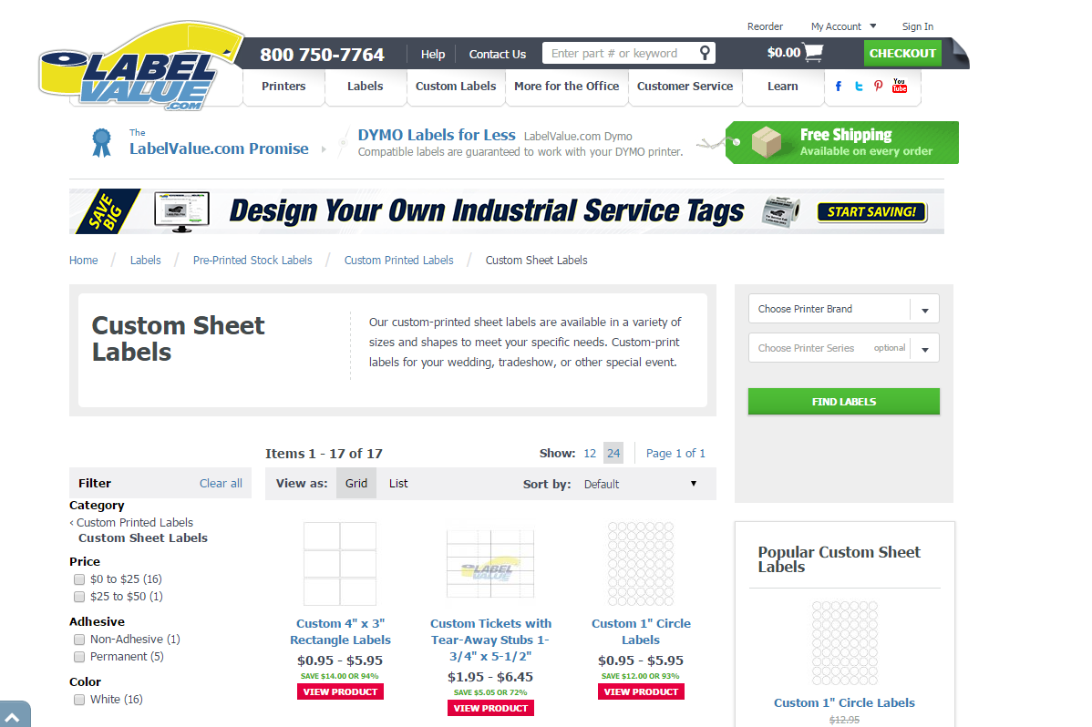This screenshot has height=727, width=1092.
Task: Click the blue award ribbon icon
Action: click(x=102, y=142)
